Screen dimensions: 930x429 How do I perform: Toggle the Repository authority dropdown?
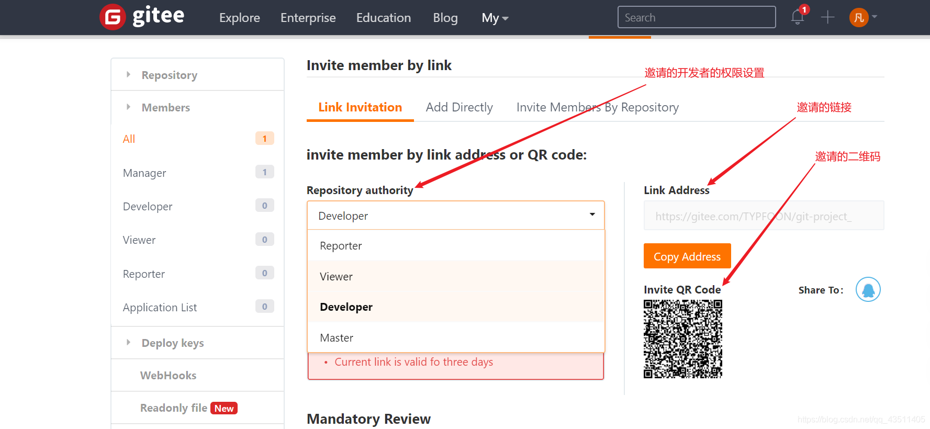click(x=455, y=215)
